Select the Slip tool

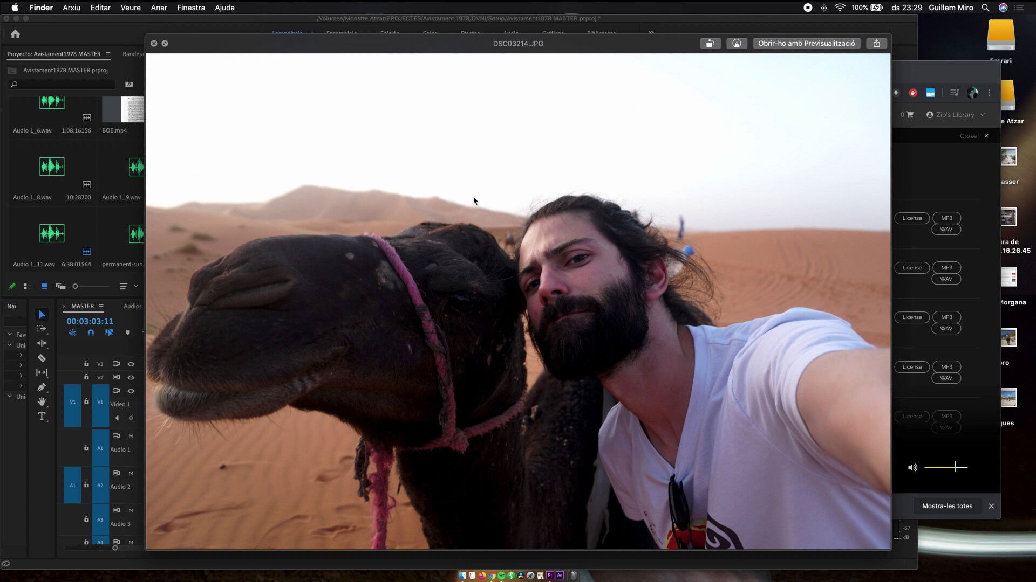pos(42,372)
